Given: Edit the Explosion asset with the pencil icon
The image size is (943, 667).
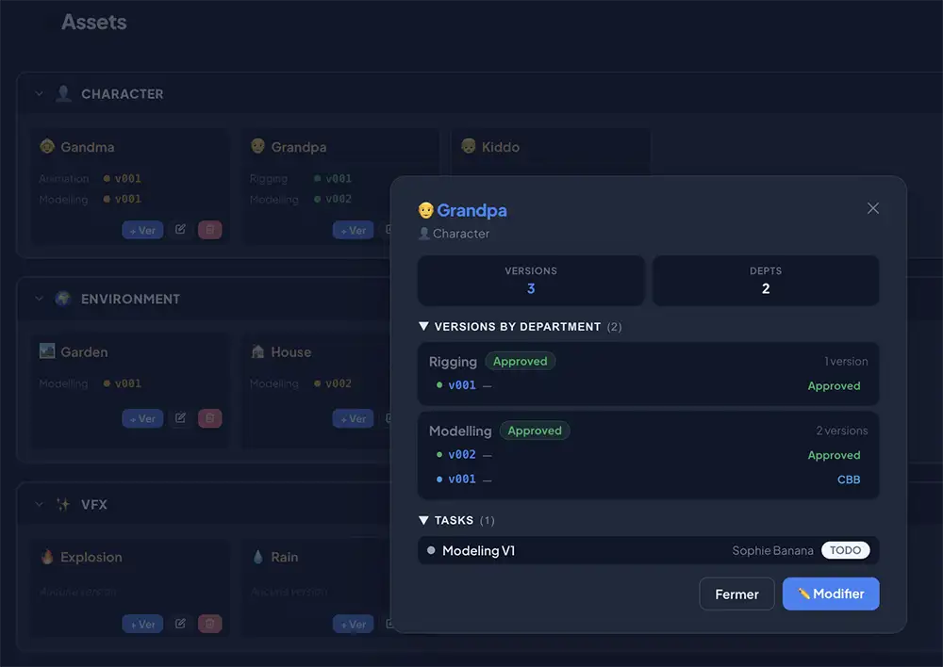Looking at the screenshot, I should 181,623.
